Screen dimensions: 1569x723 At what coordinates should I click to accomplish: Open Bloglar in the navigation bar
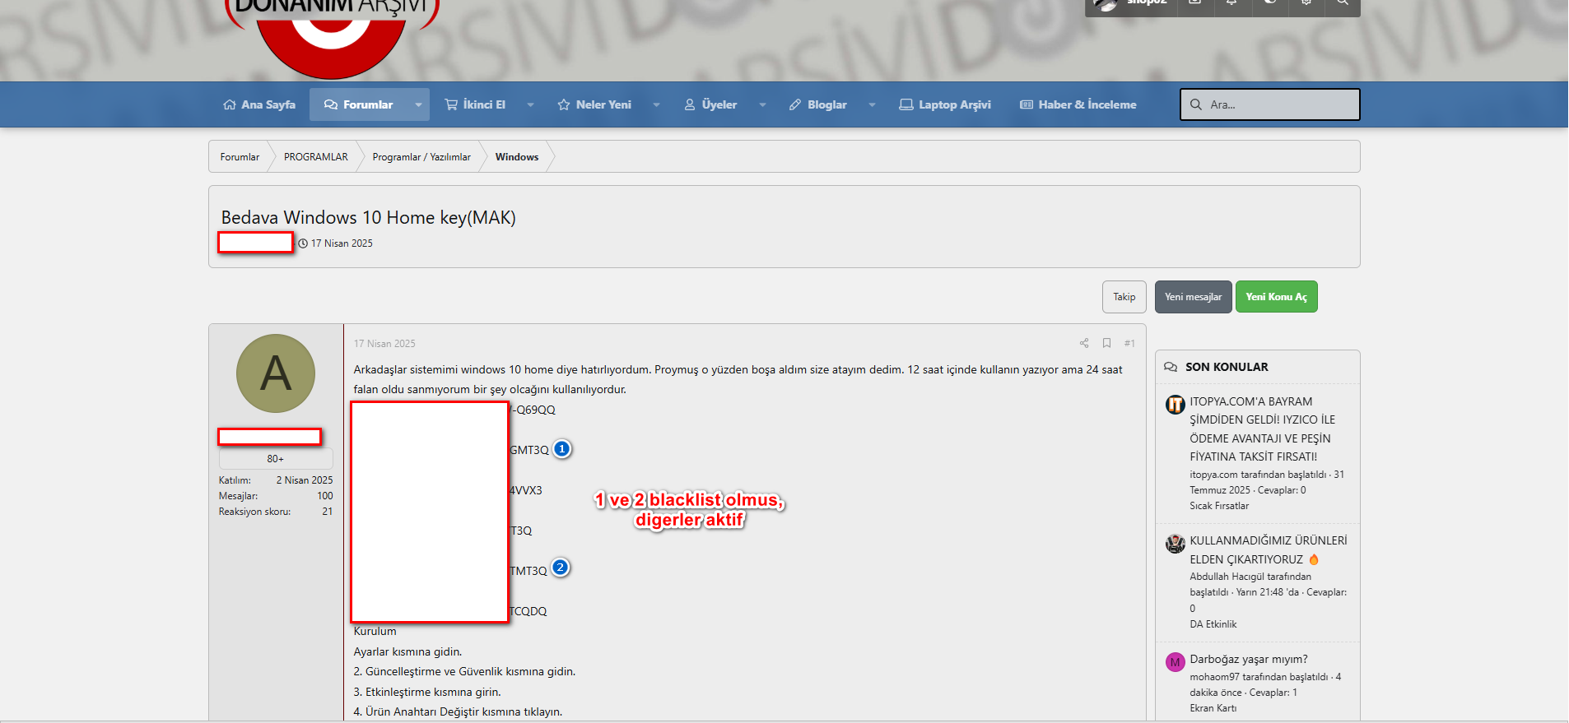(x=817, y=104)
